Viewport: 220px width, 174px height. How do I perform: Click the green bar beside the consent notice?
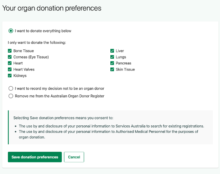tap(8, 127)
